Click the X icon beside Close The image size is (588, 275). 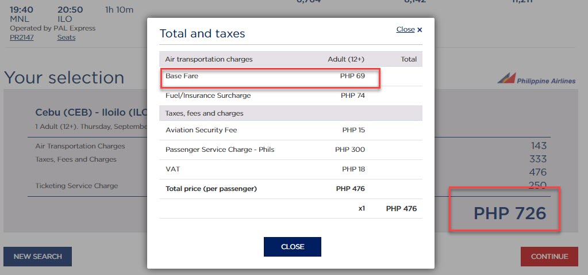pos(420,30)
